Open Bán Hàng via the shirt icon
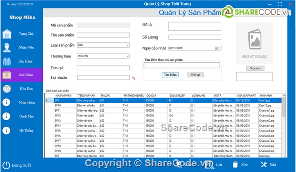This screenshot has width=296, height=172. click(7, 61)
